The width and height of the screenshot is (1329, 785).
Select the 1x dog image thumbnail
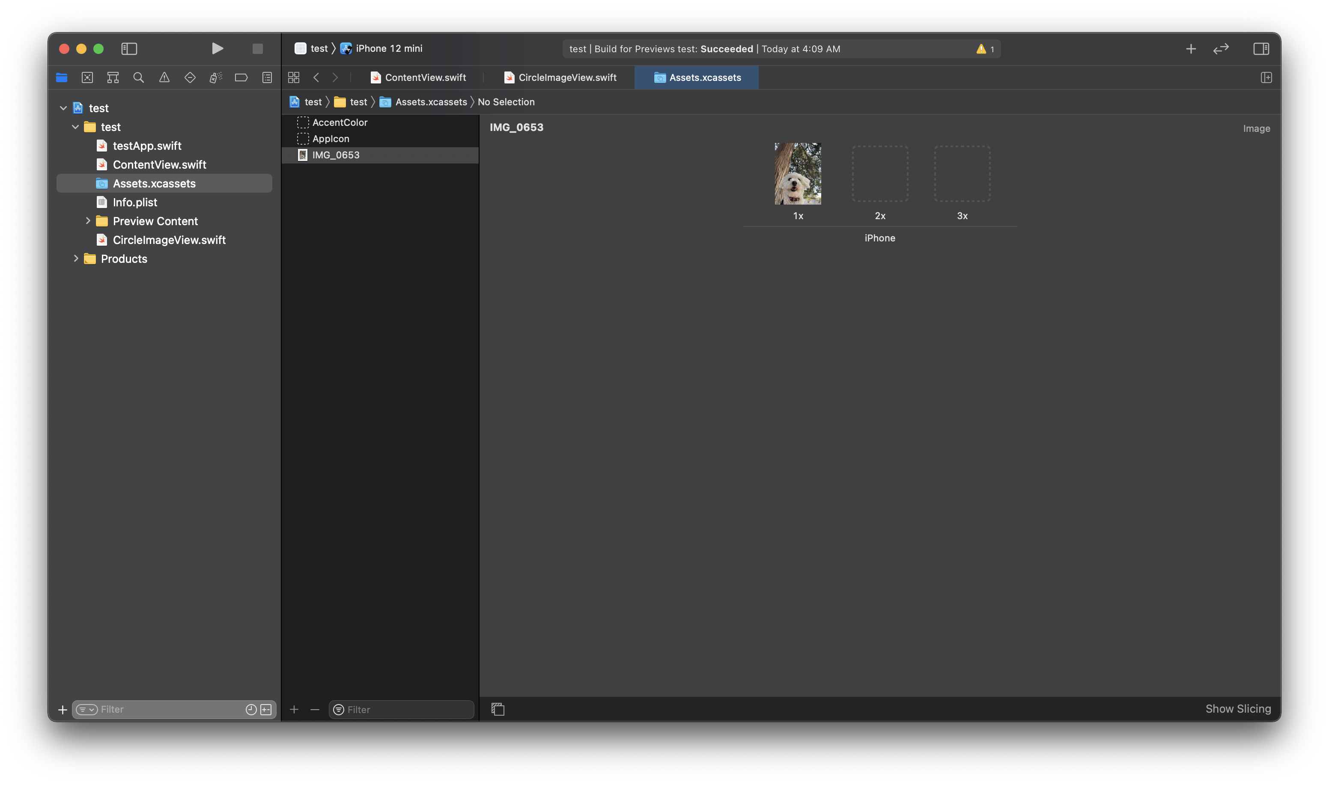pos(798,173)
